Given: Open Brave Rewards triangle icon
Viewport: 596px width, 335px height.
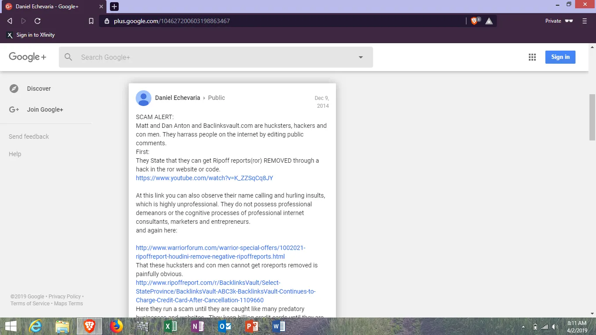Looking at the screenshot, I should (x=489, y=21).
